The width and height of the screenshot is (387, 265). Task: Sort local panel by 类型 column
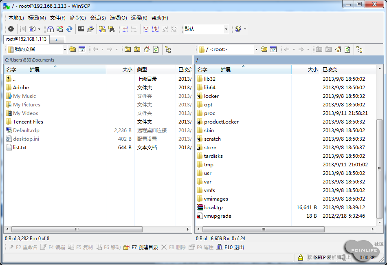pos(155,70)
